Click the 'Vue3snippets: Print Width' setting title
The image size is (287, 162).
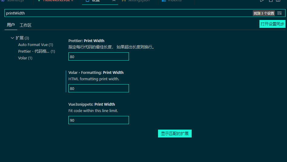(92, 104)
